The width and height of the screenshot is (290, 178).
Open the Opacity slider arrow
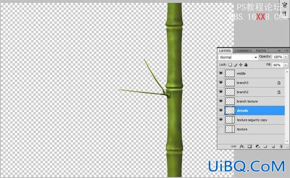pos(286,57)
